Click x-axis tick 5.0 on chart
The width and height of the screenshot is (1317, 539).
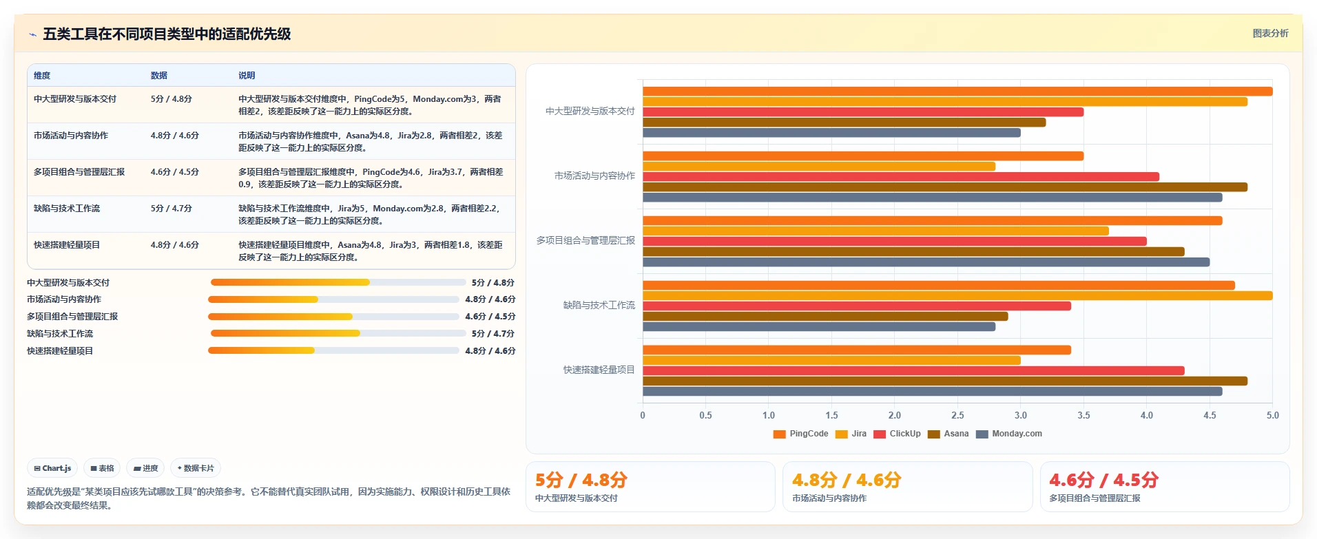(x=1272, y=416)
